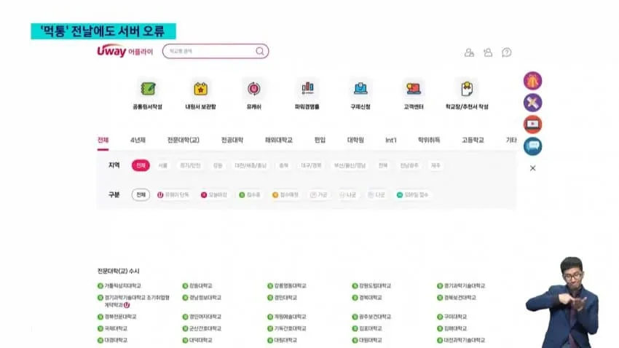Open the 대전과학기술대학교 link
Image resolution: width=619 pixels, height=348 pixels.
coord(465,340)
